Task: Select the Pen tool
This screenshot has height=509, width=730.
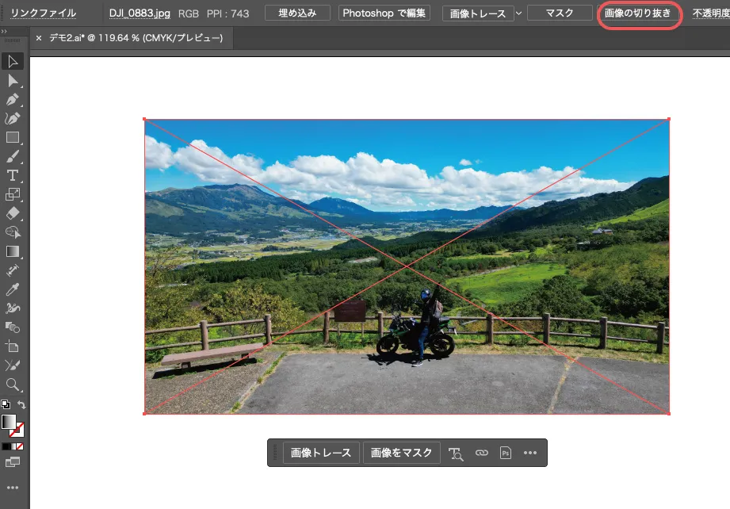Action: click(x=13, y=100)
